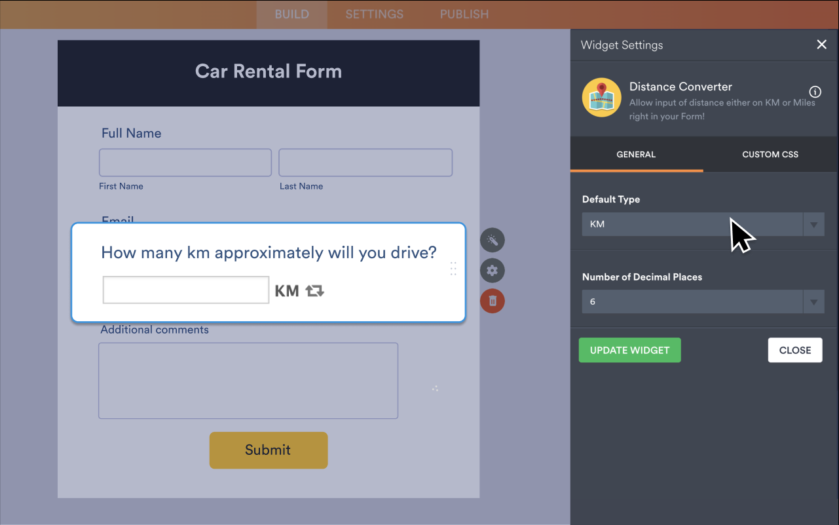Expand the Number of Decimal Places dropdown
839x525 pixels.
(702, 302)
